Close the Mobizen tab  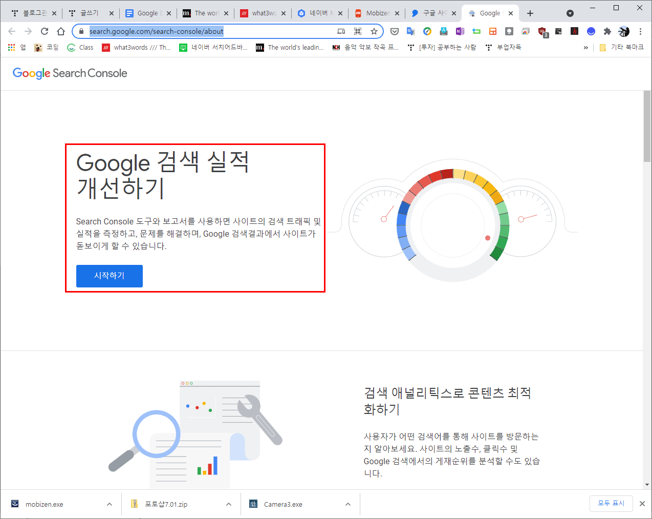click(398, 13)
